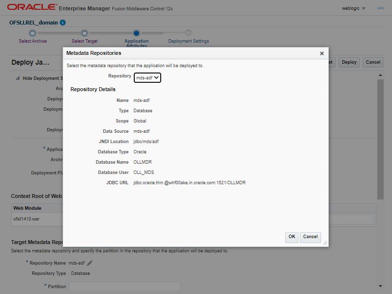Open the Repository dropdown showing mds-adf
The height and width of the screenshot is (294, 392).
(x=147, y=78)
